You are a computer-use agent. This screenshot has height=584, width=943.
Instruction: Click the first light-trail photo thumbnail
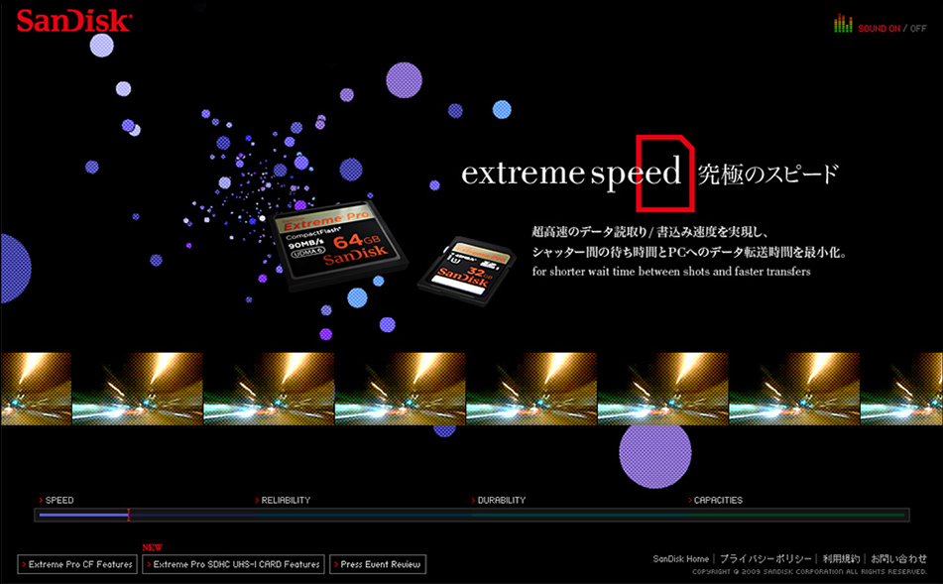pos(36,389)
